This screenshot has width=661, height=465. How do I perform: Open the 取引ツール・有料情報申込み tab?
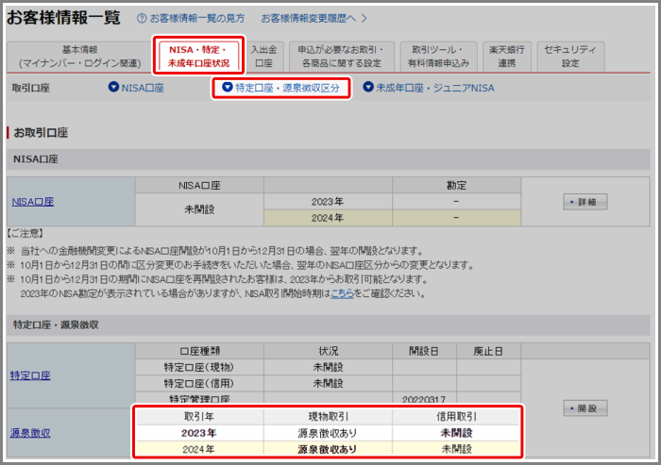[x=438, y=57]
